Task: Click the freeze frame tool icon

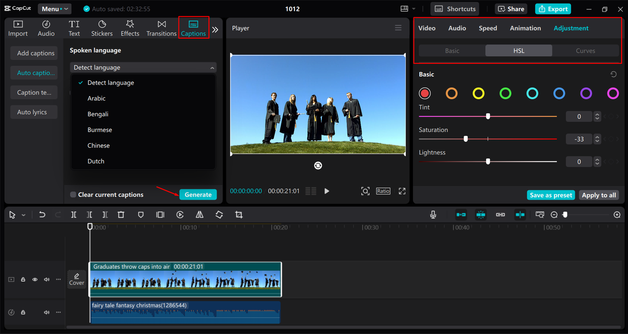Action: 160,215
